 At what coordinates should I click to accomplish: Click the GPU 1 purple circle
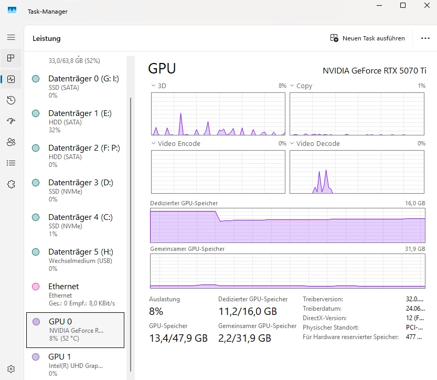[36, 357]
